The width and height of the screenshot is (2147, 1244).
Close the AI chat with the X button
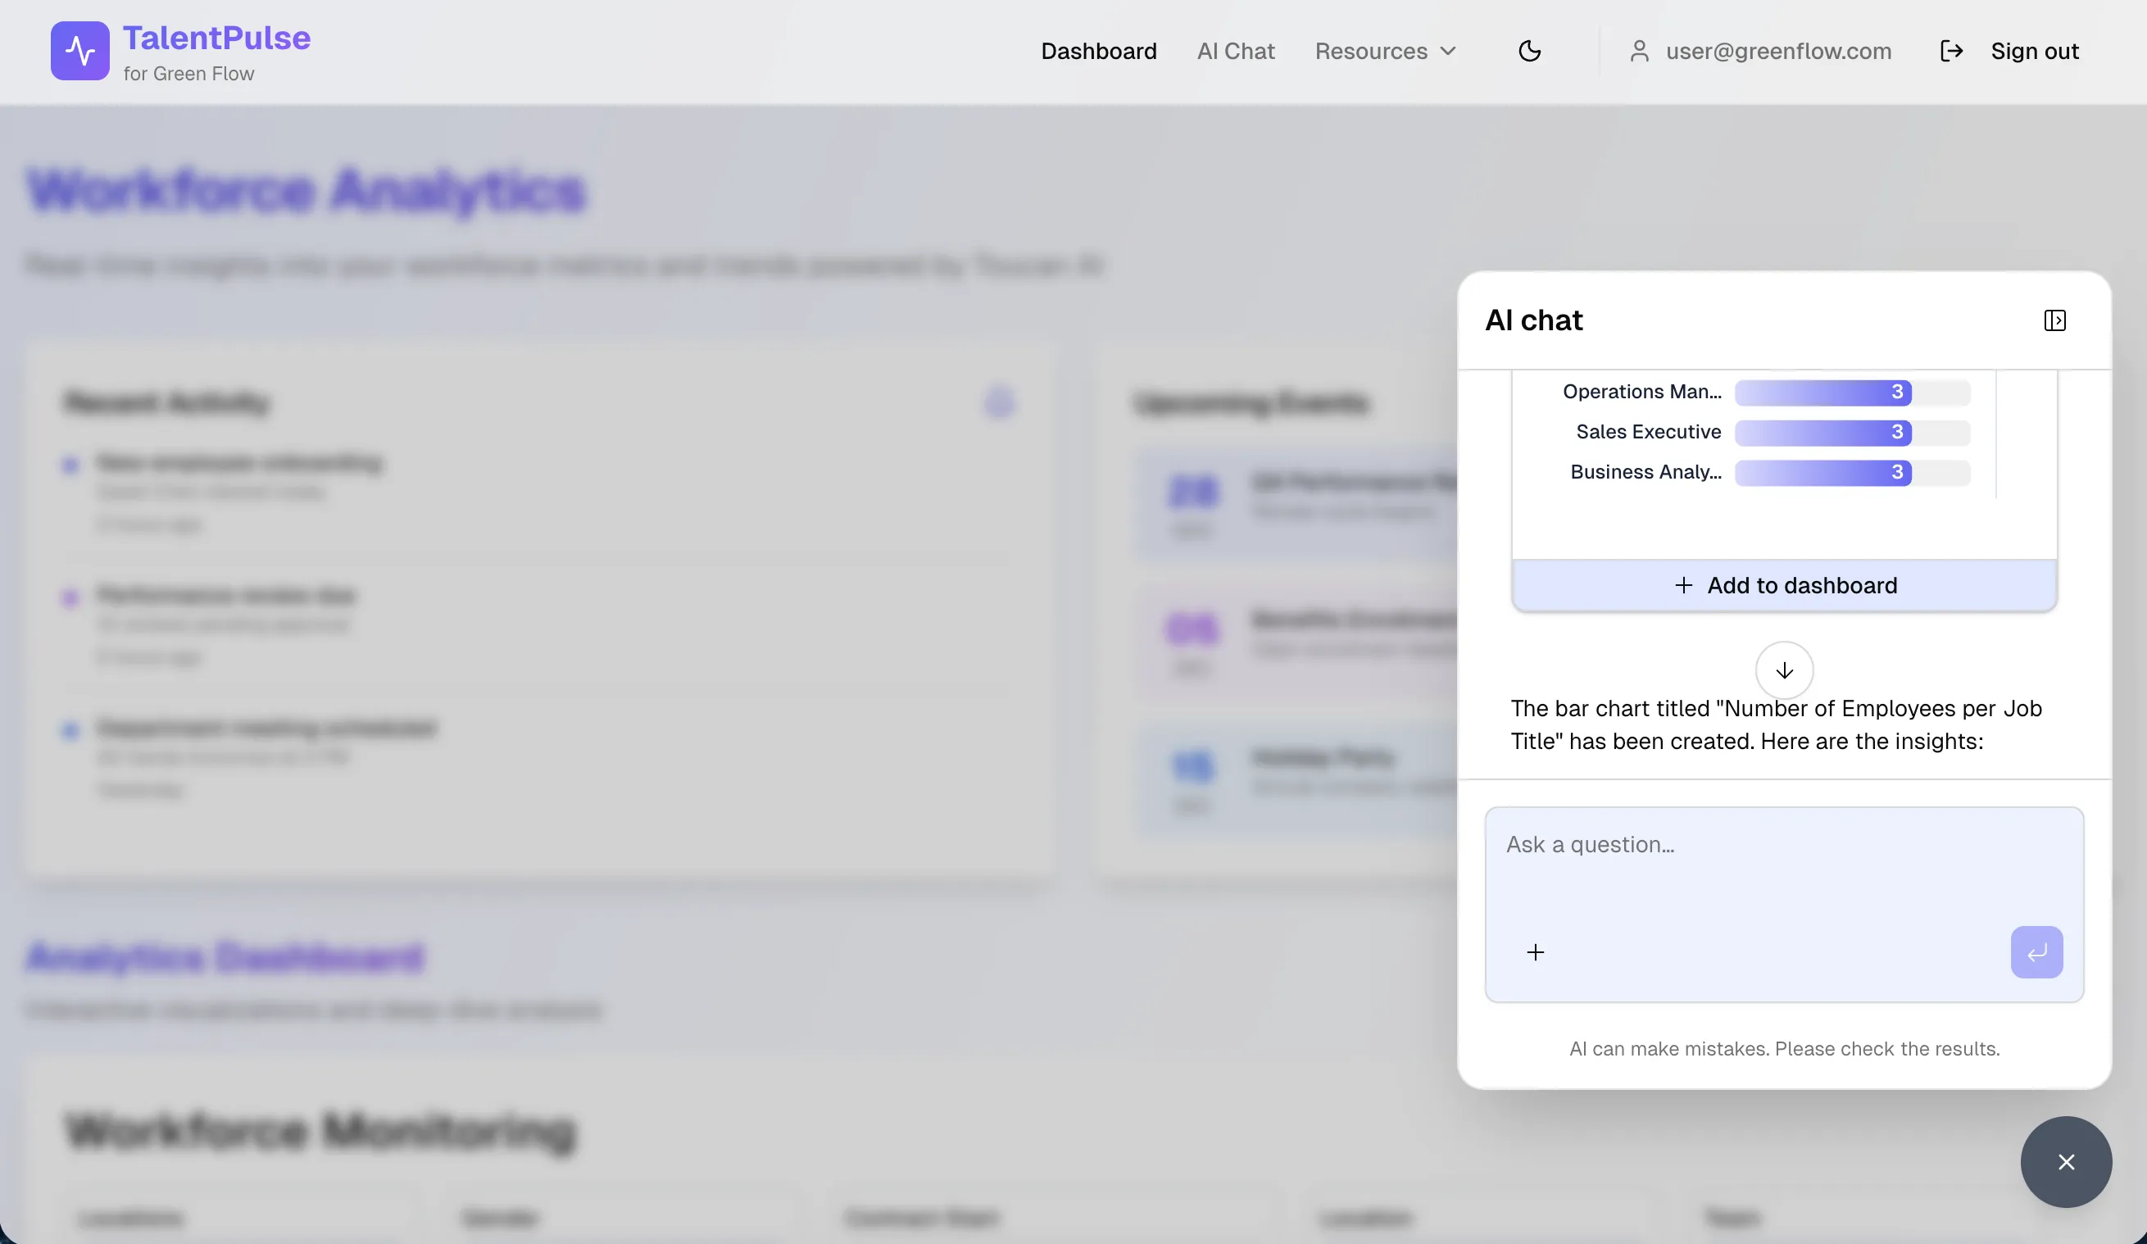2066,1162
